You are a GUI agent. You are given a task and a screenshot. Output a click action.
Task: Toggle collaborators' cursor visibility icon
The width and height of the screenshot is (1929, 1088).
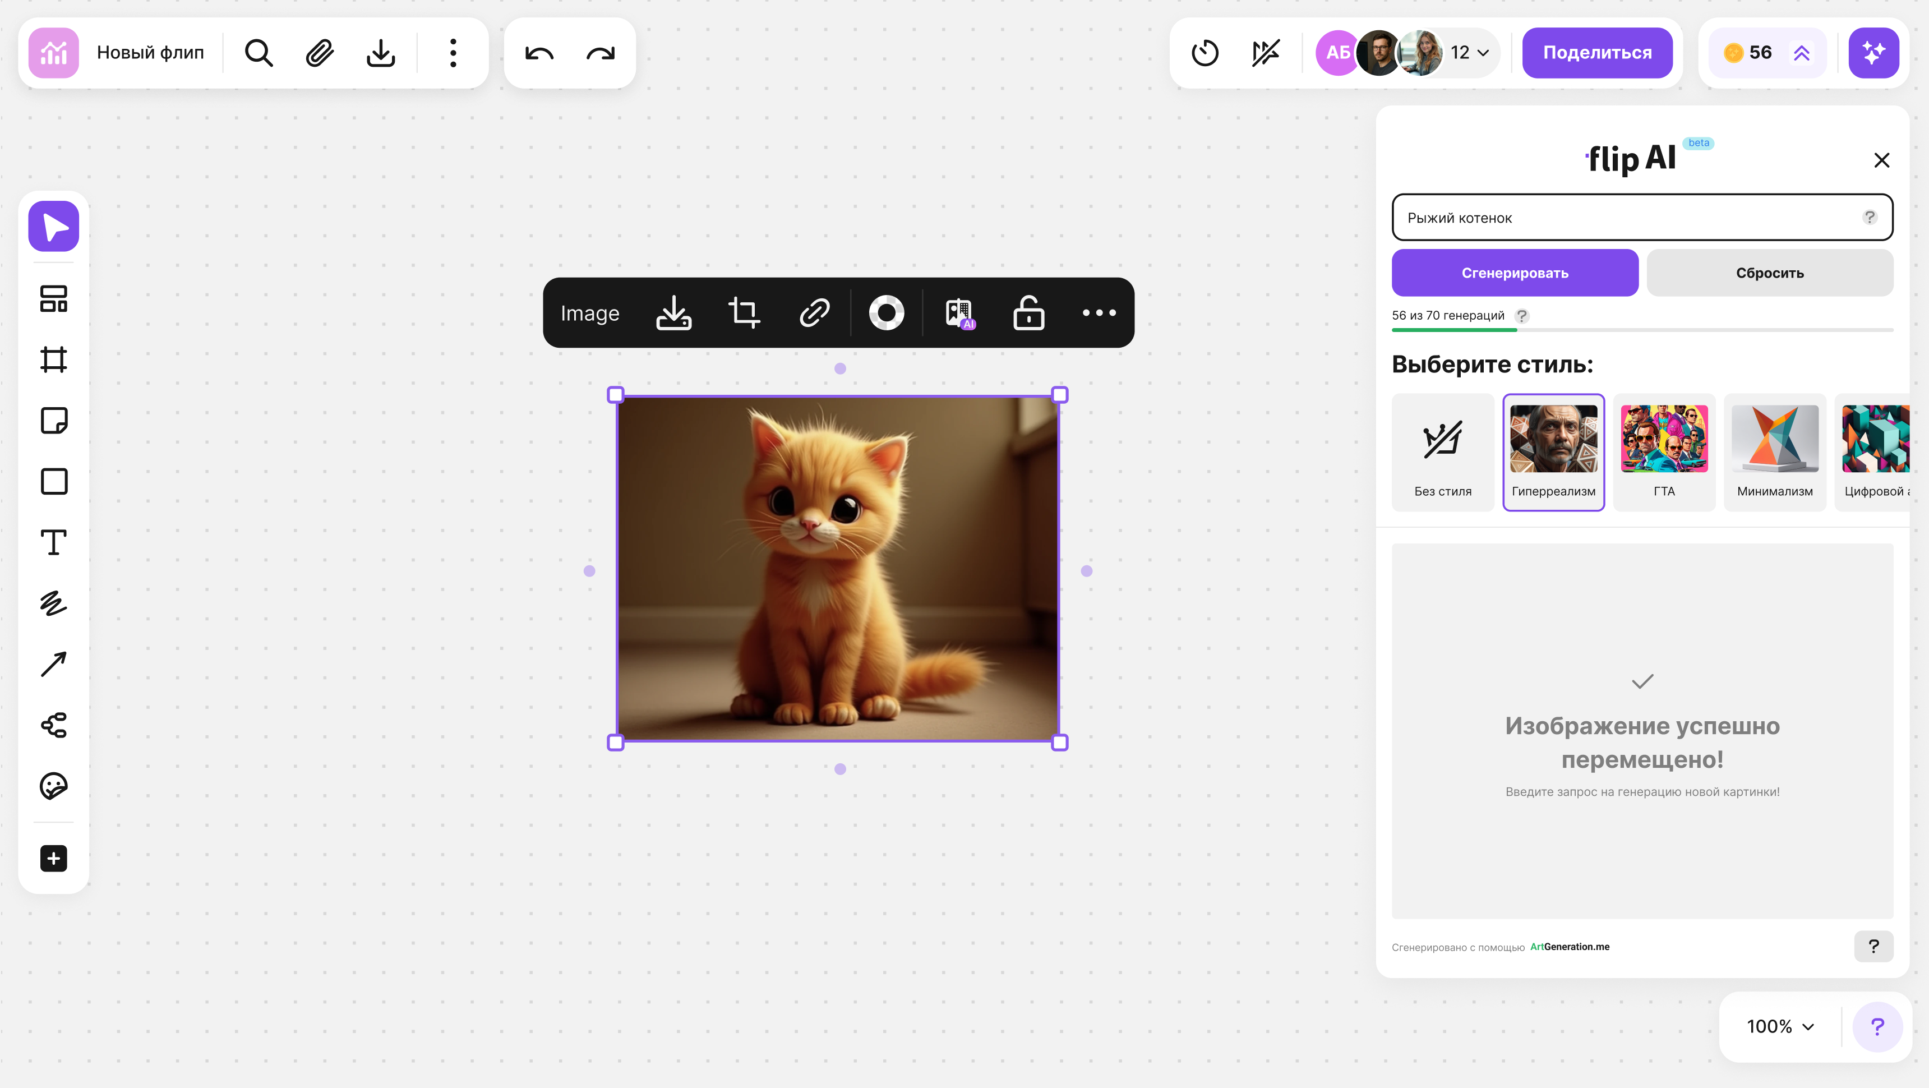tap(1266, 53)
